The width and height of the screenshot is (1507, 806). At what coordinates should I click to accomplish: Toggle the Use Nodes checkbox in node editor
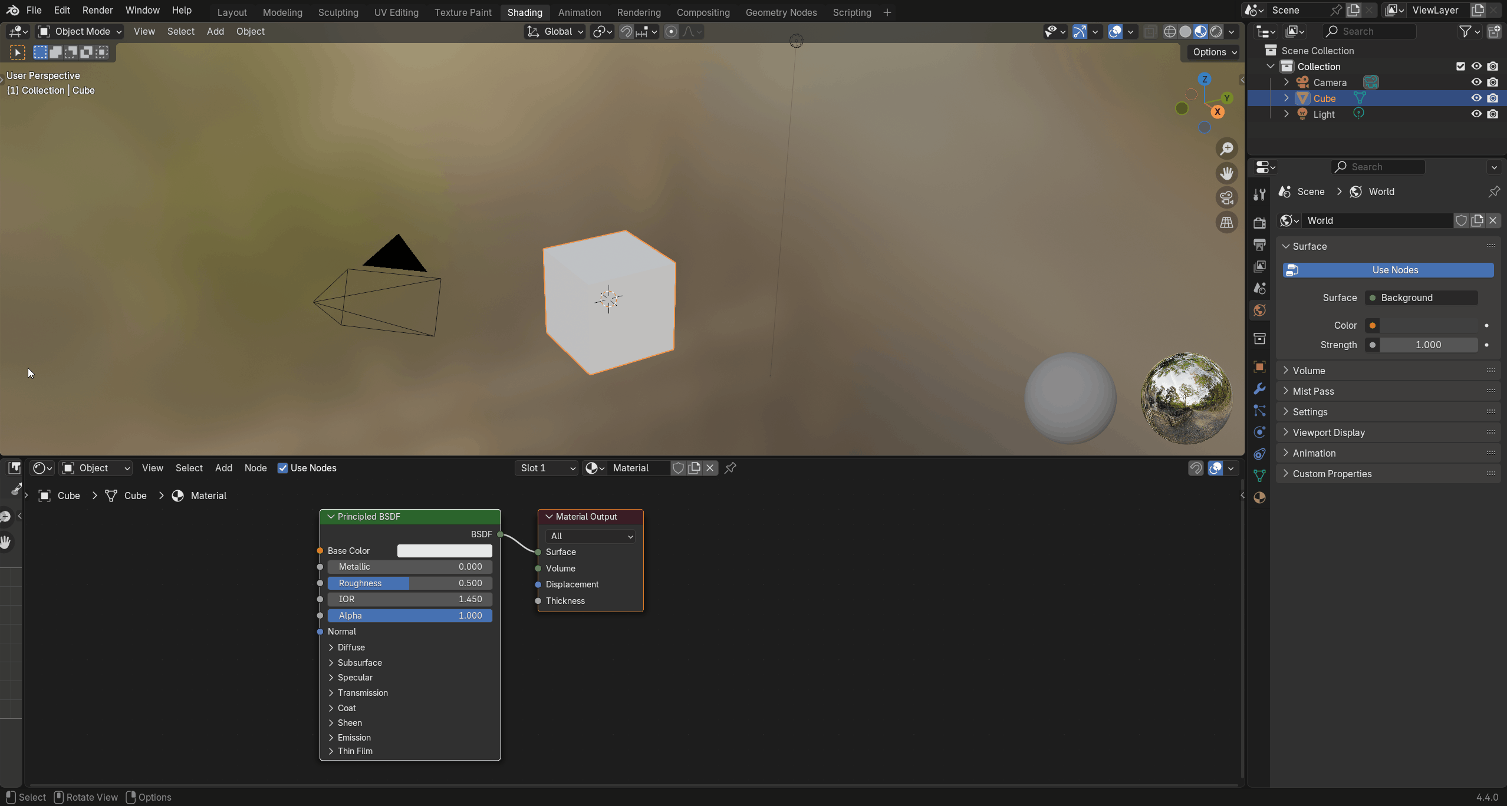pyautogui.click(x=283, y=468)
